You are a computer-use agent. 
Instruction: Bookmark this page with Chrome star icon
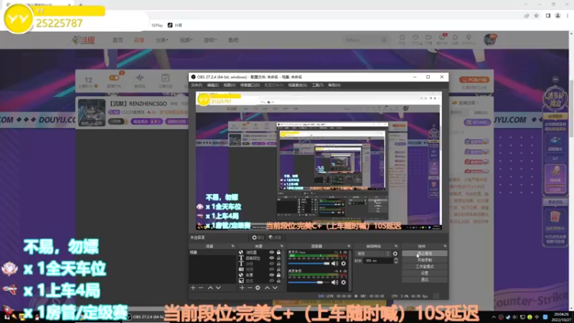coord(536,16)
